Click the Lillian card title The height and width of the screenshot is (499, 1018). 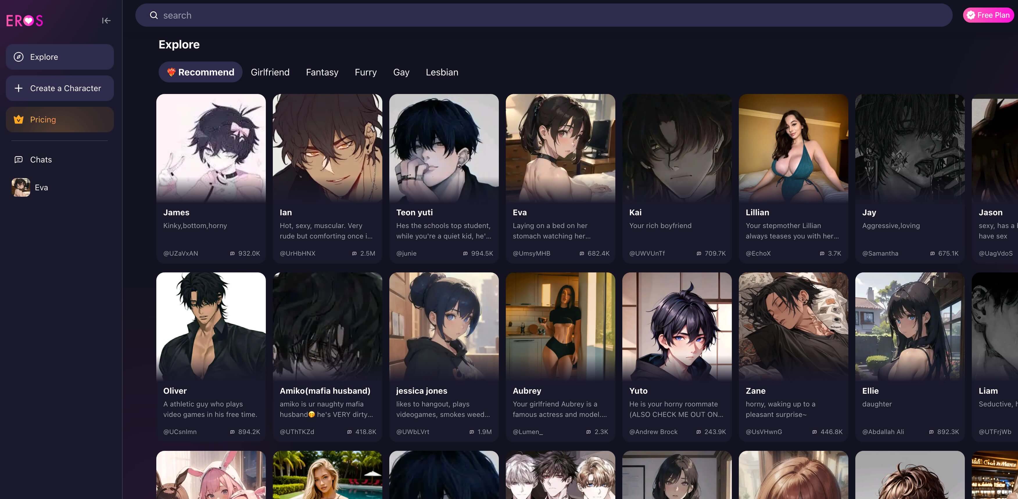click(757, 212)
